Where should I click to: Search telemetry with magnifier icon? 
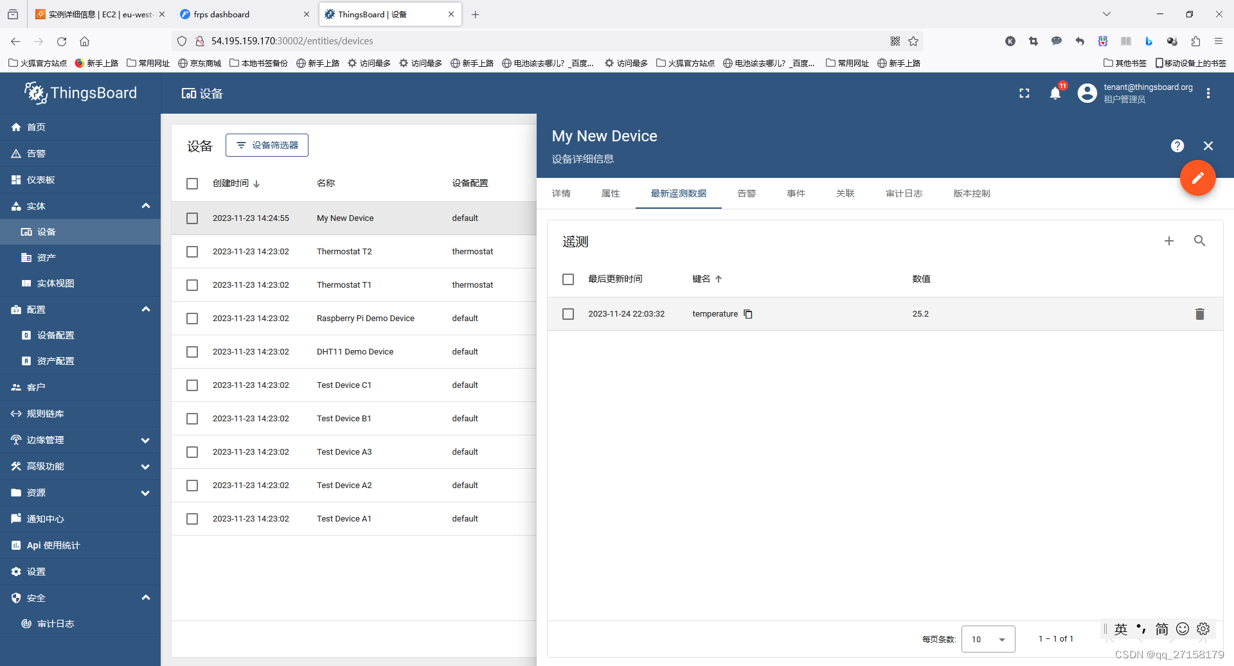pyautogui.click(x=1199, y=241)
